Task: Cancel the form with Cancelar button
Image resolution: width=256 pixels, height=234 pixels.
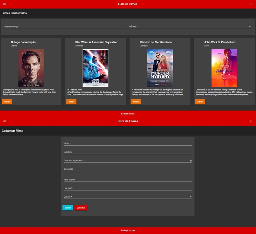Action: coord(81,208)
